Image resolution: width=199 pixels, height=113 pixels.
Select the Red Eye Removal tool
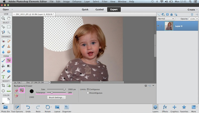pyautogui.click(x=3, y=41)
